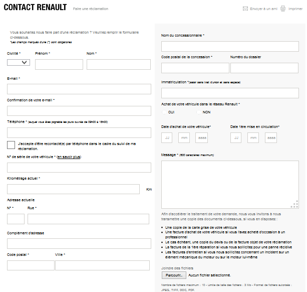Screen dimensions: 307x292
Task: Click the Immatriculation input field
Action: (230, 93)
